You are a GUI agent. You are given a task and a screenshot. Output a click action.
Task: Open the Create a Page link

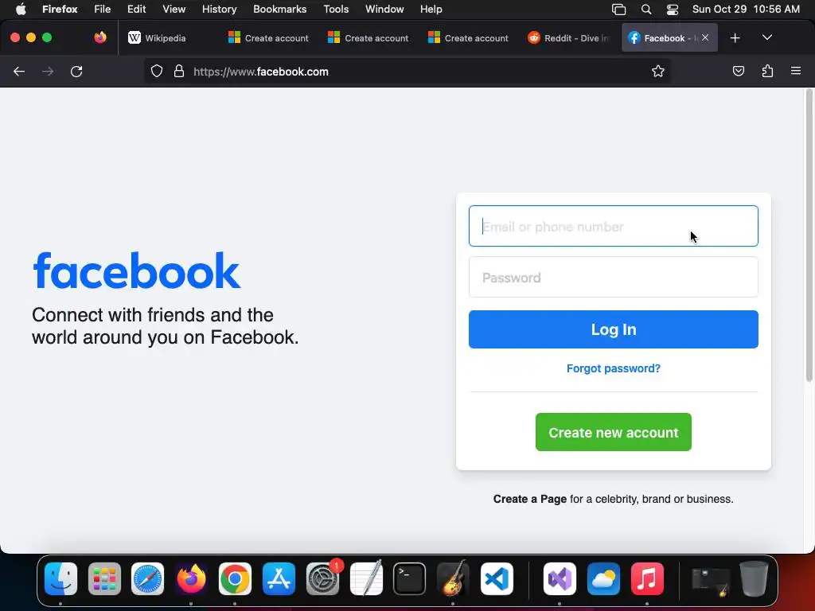tap(529, 499)
